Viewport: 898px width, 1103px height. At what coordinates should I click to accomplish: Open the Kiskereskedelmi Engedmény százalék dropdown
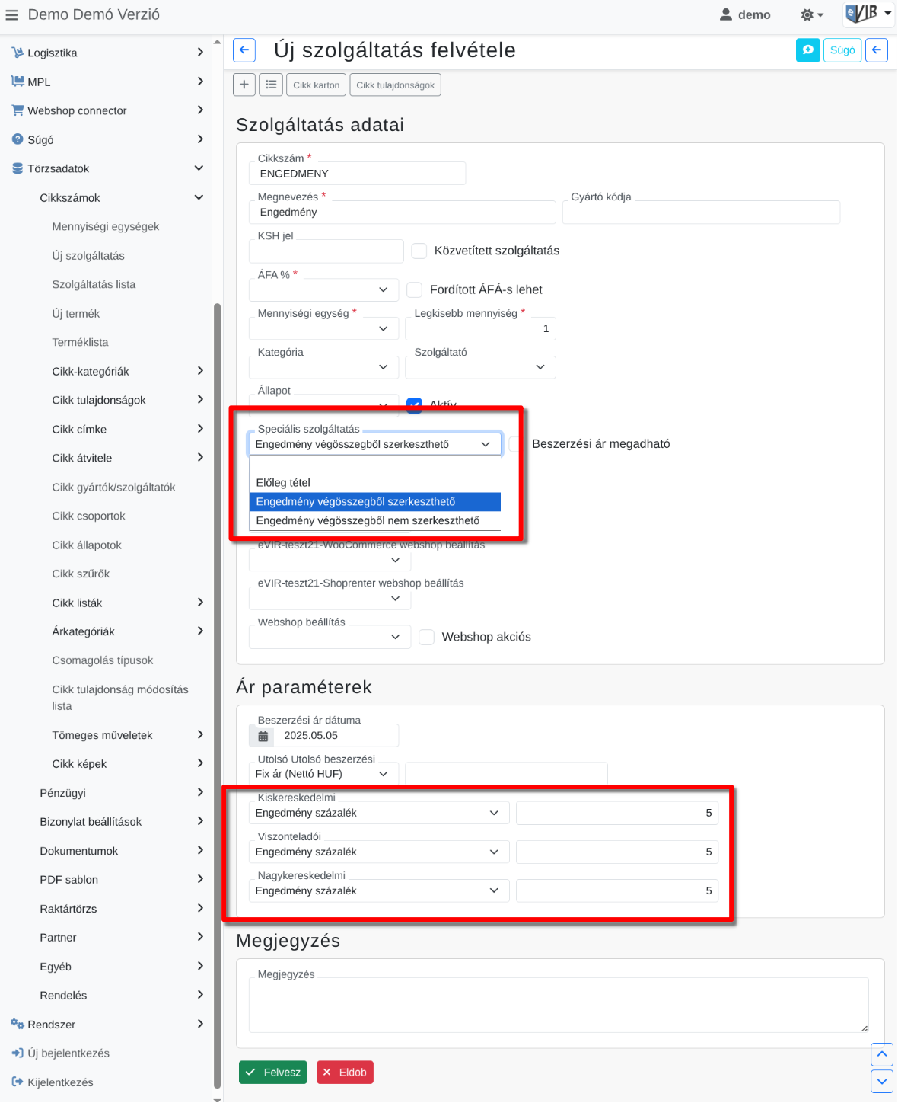pyautogui.click(x=379, y=813)
